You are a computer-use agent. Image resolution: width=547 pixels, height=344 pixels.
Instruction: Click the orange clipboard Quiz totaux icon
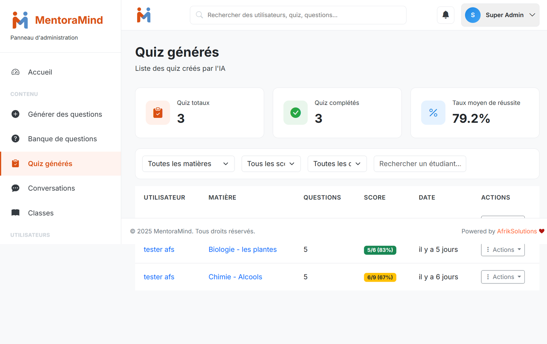pyautogui.click(x=158, y=113)
